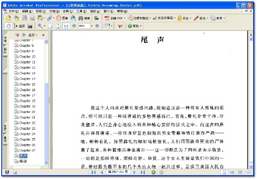Open the Forms dropdown
257x179 pixels.
[x=218, y=18]
